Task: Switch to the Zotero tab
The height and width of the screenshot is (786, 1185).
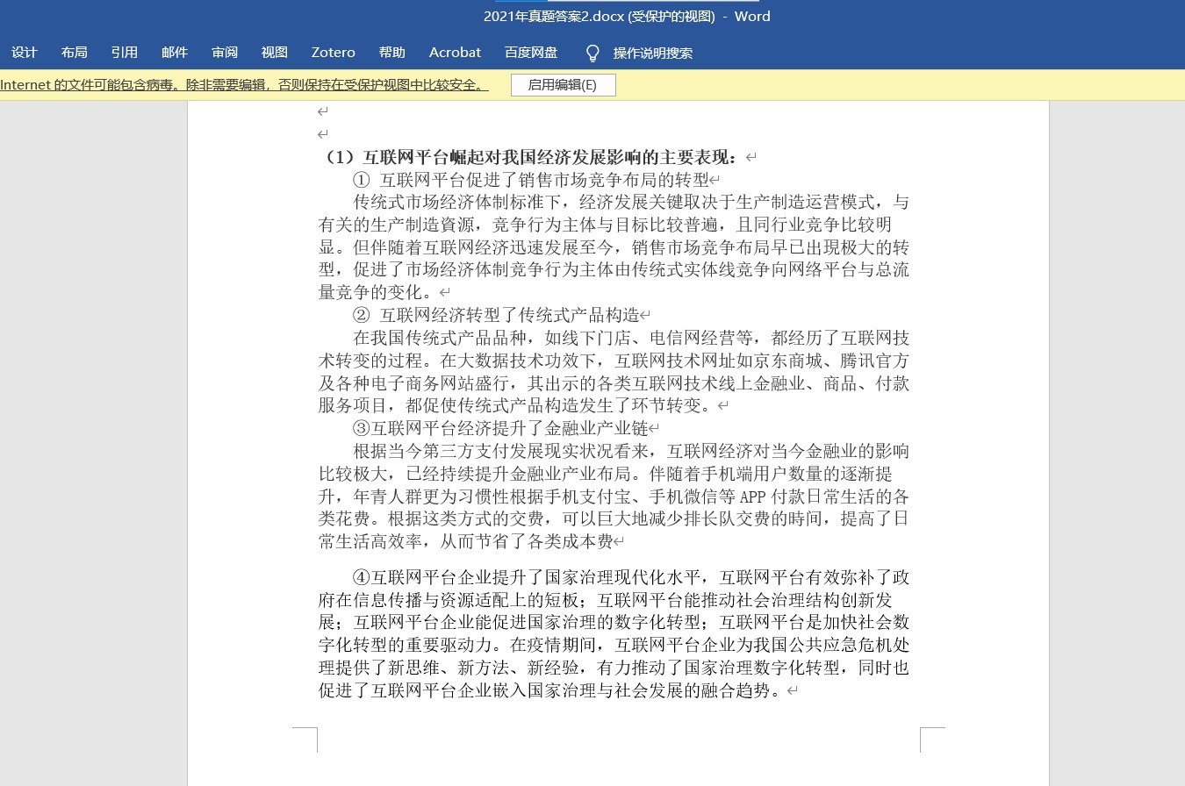Action: [x=334, y=53]
